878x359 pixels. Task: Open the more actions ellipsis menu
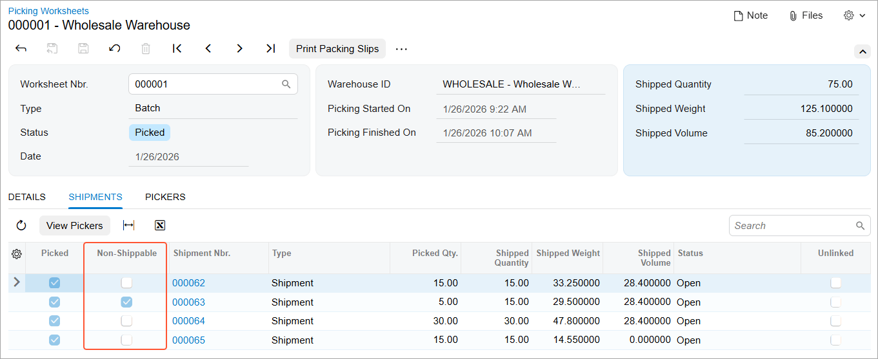(401, 49)
